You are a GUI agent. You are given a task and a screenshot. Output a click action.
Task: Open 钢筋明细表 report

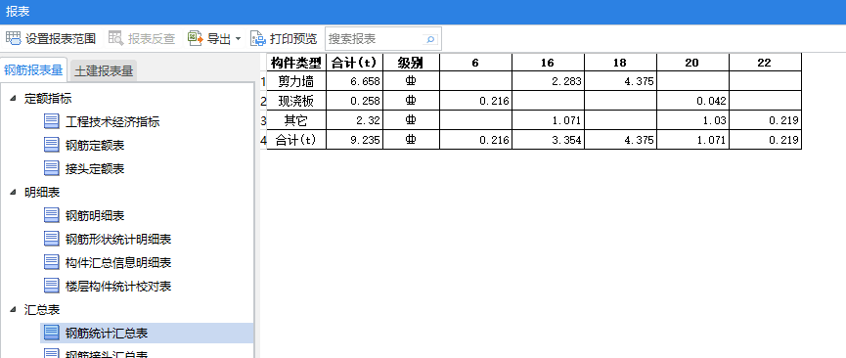95,216
